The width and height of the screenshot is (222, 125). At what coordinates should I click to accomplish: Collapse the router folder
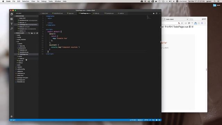click(x=20, y=56)
